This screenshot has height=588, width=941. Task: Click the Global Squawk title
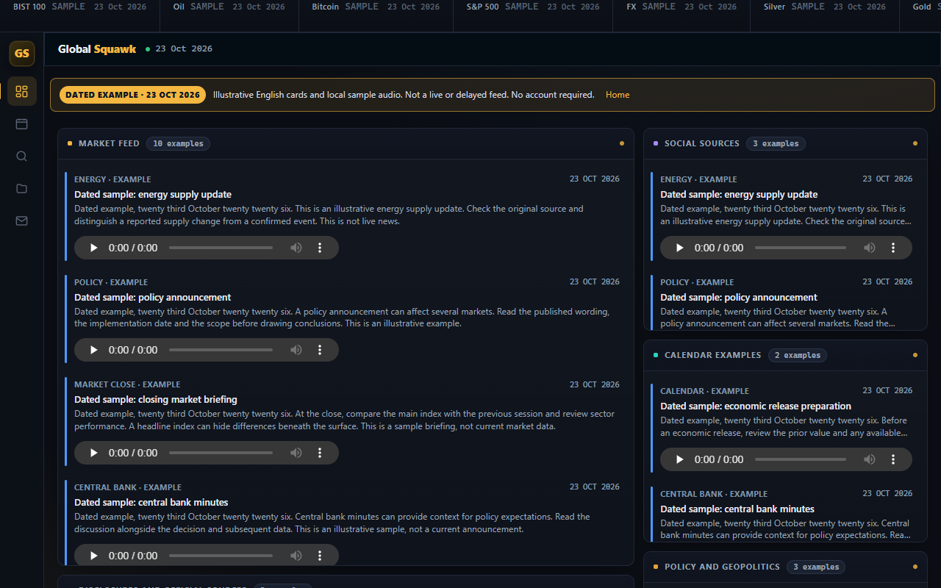pyautogui.click(x=97, y=49)
